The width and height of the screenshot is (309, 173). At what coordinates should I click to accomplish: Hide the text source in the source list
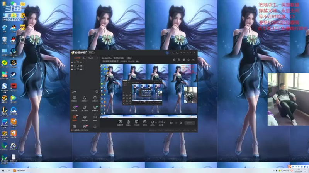[72, 66]
